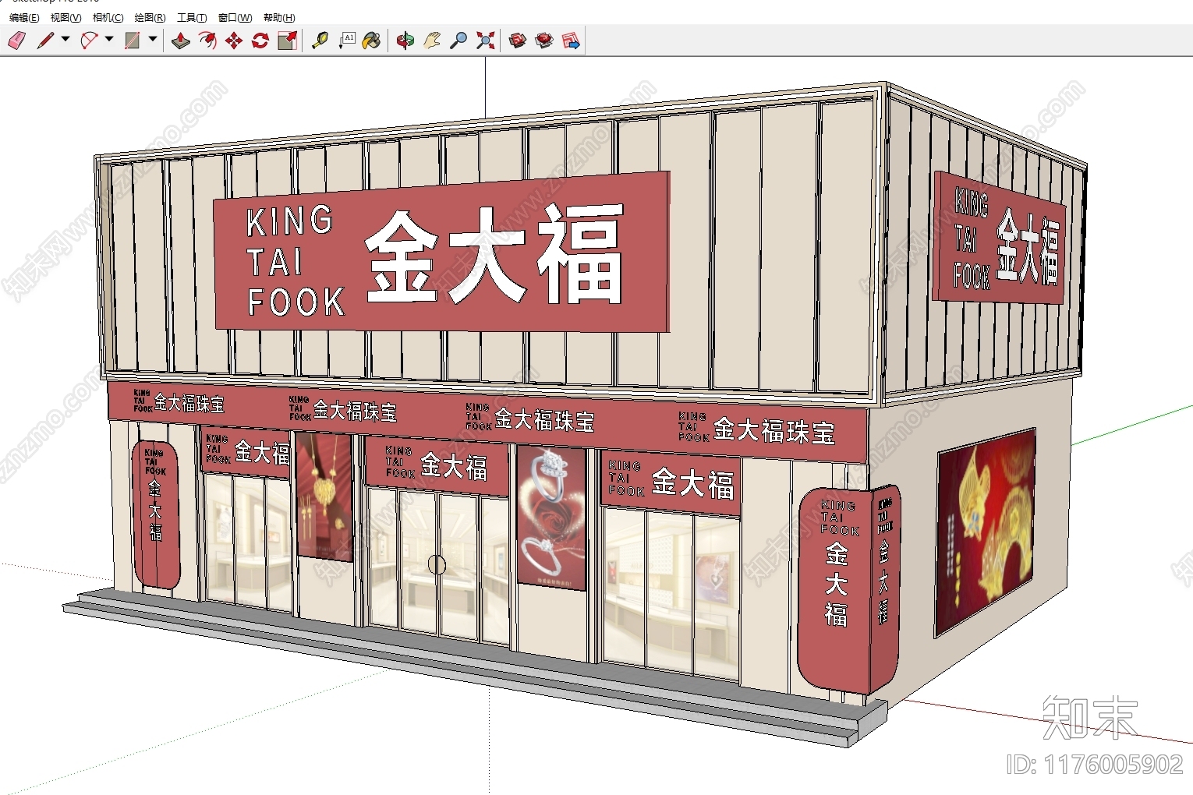Open the 相机(C) menu
This screenshot has height=795, width=1193.
[108, 18]
